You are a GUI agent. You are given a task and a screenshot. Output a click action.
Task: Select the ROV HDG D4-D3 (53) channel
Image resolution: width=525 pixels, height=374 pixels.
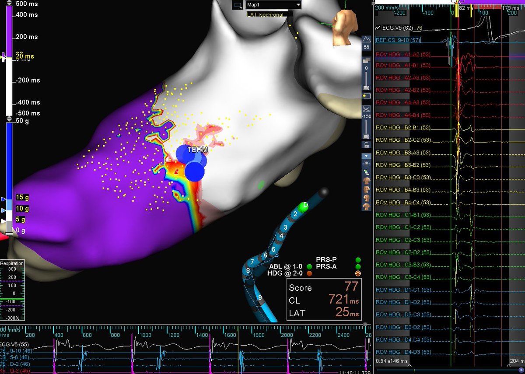[402, 352]
